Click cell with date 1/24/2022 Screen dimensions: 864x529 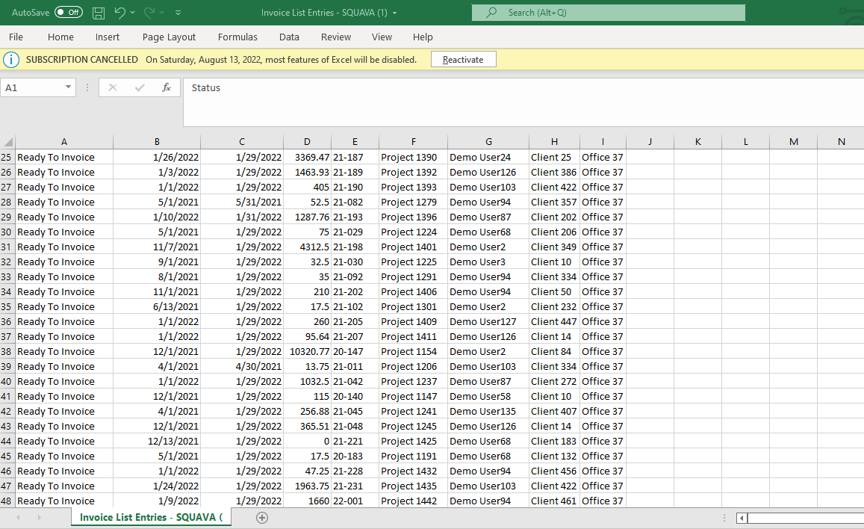coord(157,486)
